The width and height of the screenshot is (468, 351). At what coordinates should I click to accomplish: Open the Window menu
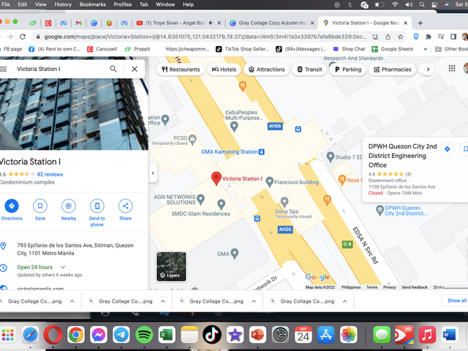pos(165,4)
